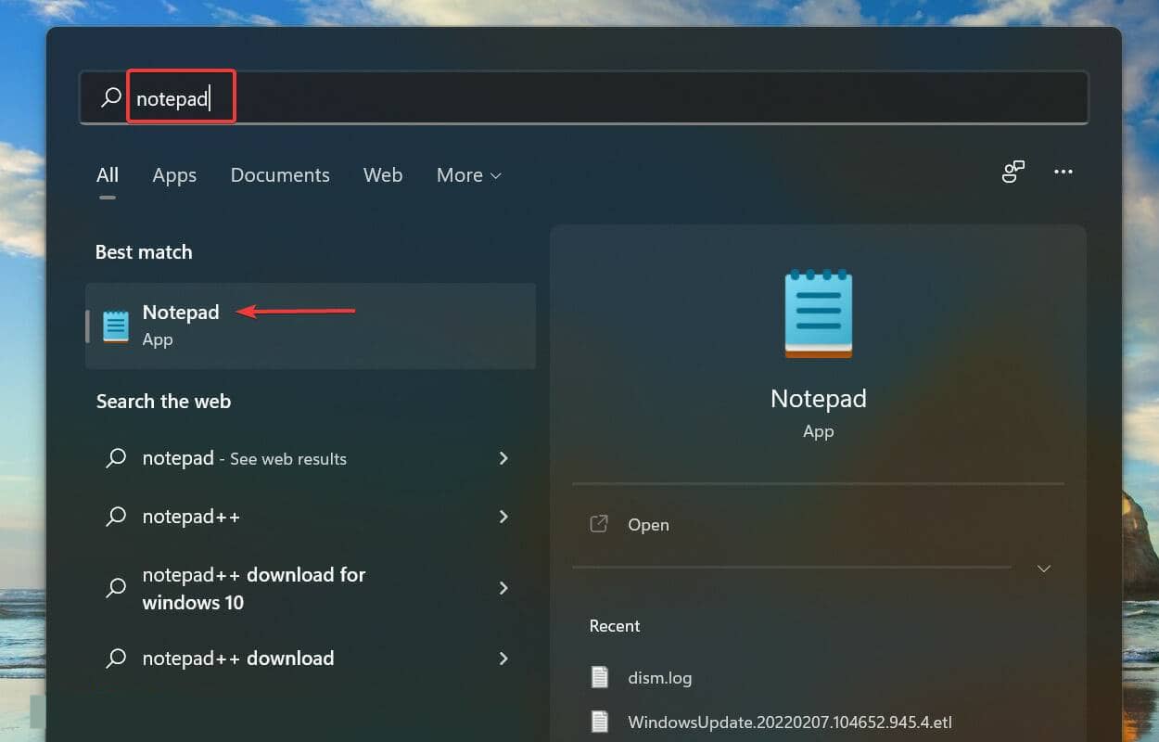Open the More filter dropdown
The height and width of the screenshot is (742, 1159).
[x=468, y=174]
